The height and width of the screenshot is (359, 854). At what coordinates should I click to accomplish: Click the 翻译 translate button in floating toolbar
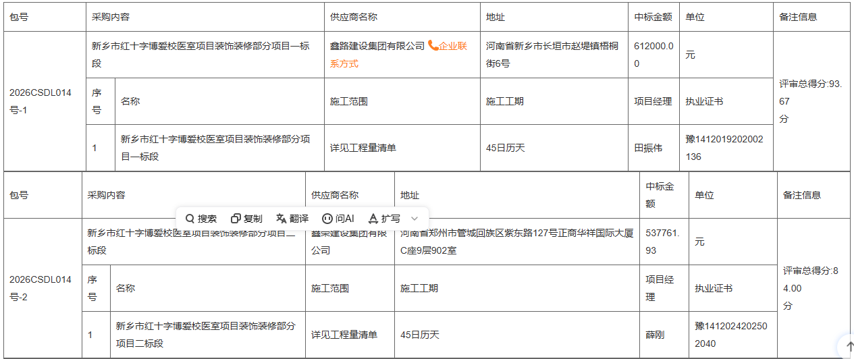(292, 219)
